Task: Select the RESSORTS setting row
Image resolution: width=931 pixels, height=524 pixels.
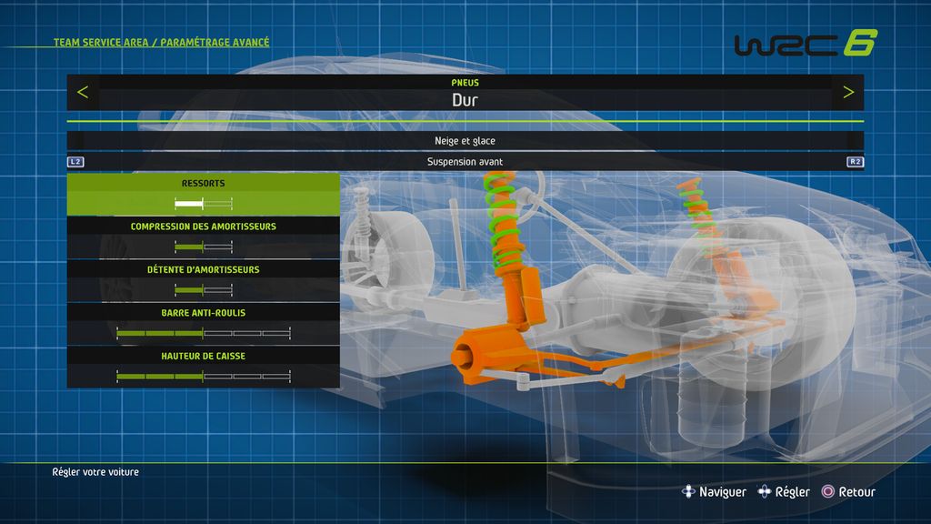Action: coord(203,195)
